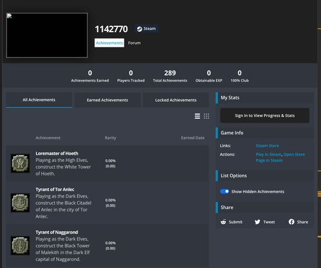
Task: Open Tyrant of Naggarond achievement icon
Action: point(20,246)
